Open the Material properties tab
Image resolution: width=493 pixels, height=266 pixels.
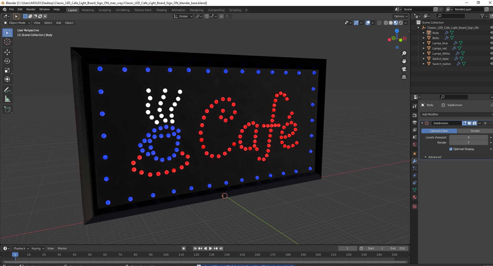415,197
